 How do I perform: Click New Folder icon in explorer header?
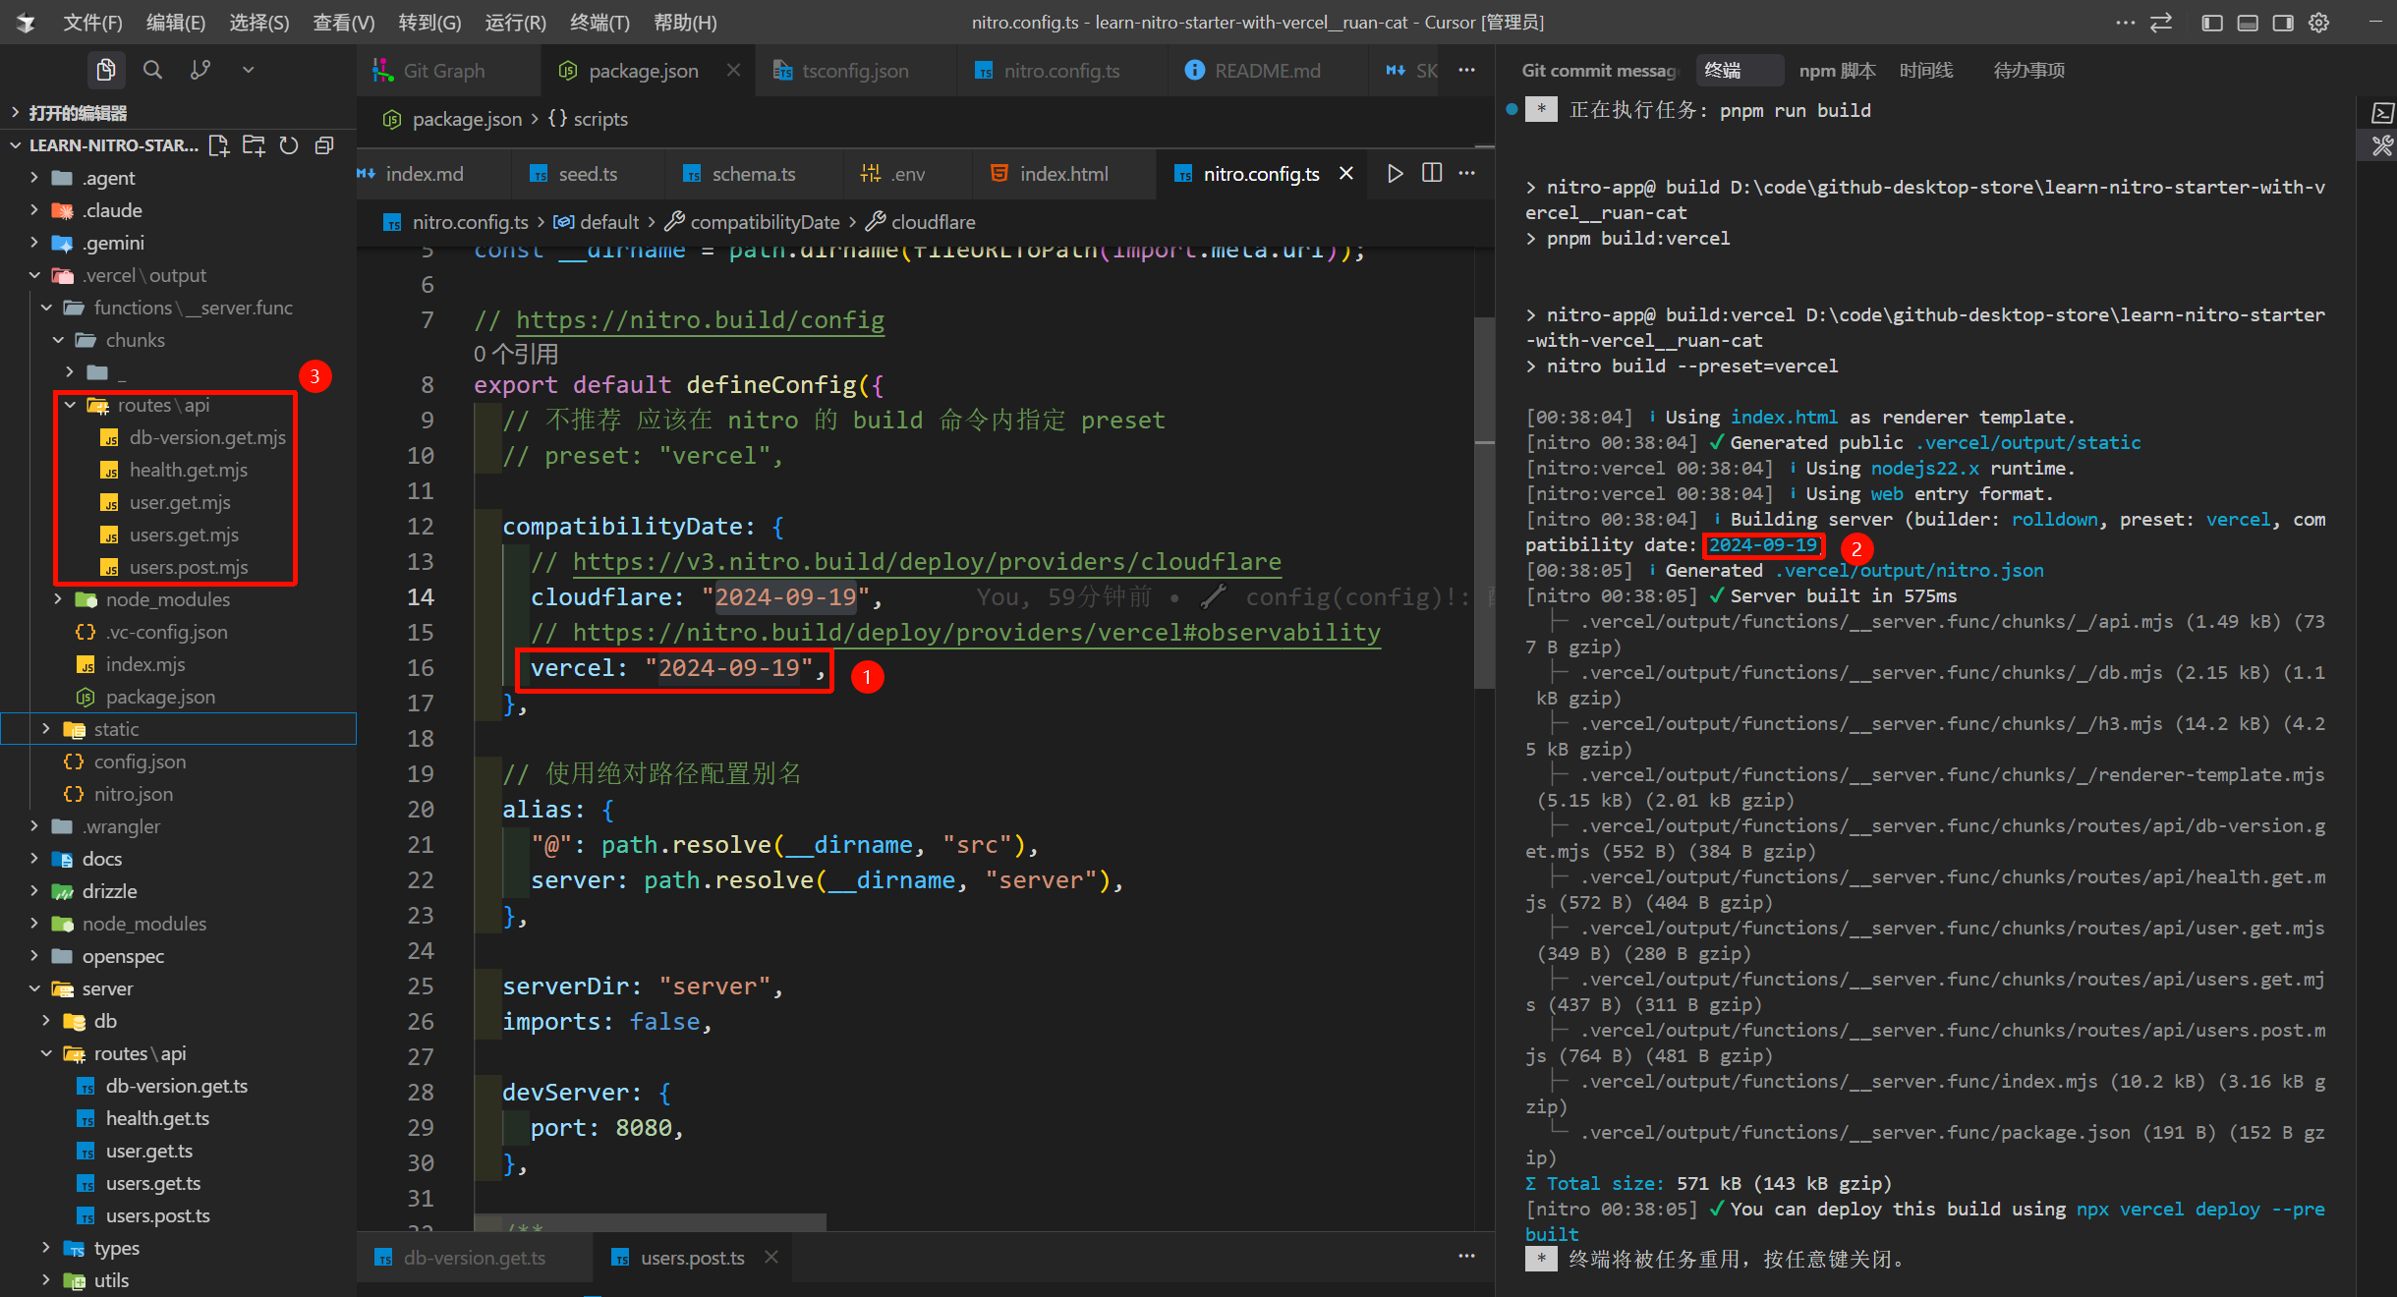pos(254,145)
